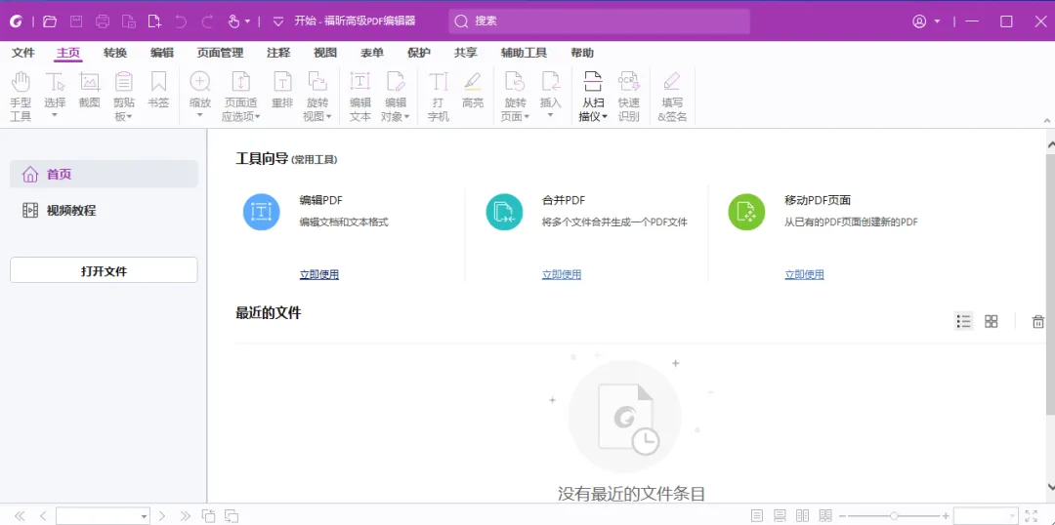This screenshot has width=1055, height=525.
Task: Switch to the 视图 tab
Action: pos(325,53)
